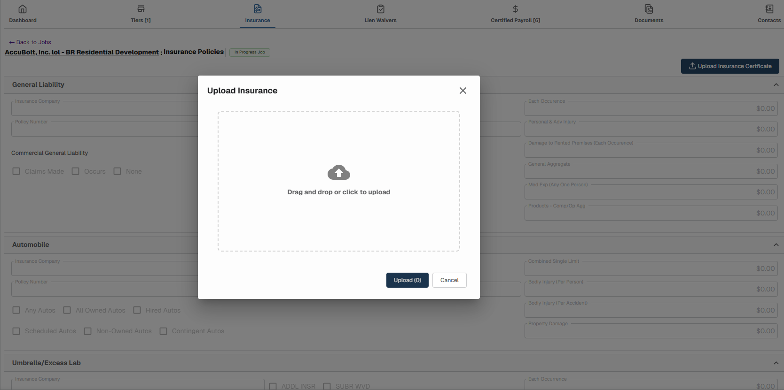
Task: Click the Certified Payroll dollar icon
Action: pyautogui.click(x=516, y=9)
